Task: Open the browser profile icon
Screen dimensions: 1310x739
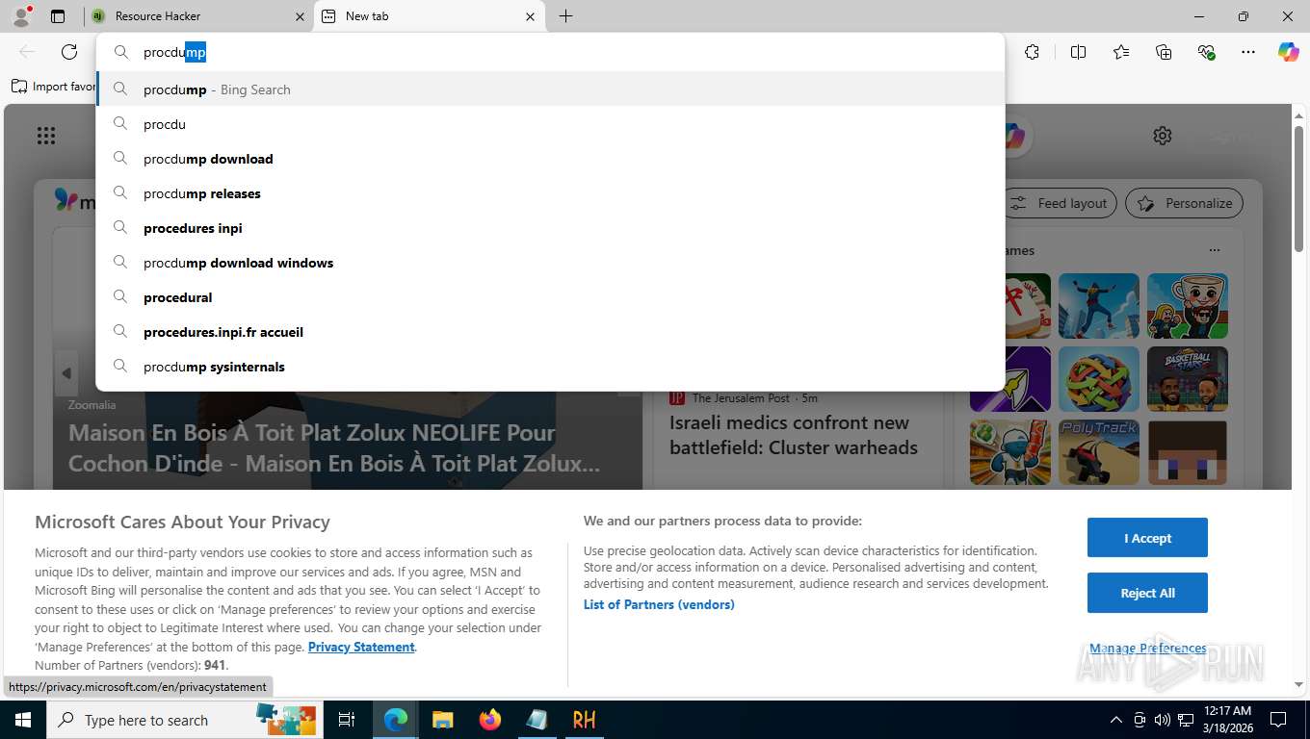Action: tap(21, 16)
